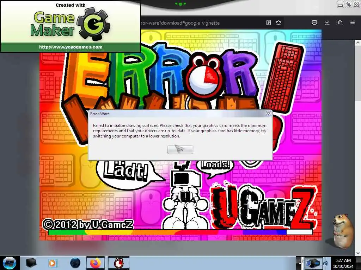Click the U-GameZ logo graphic
The height and width of the screenshot is (270, 361).
264,207
